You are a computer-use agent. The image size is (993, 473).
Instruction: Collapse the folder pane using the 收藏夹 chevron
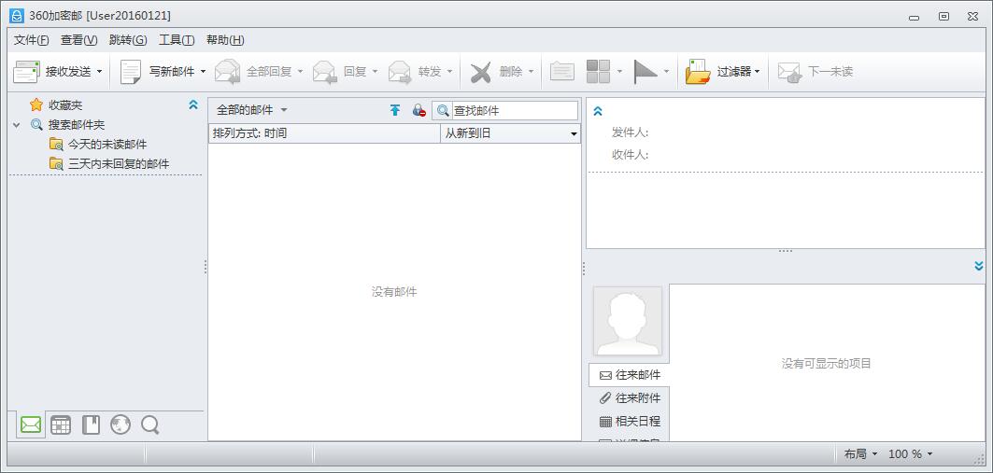point(193,105)
